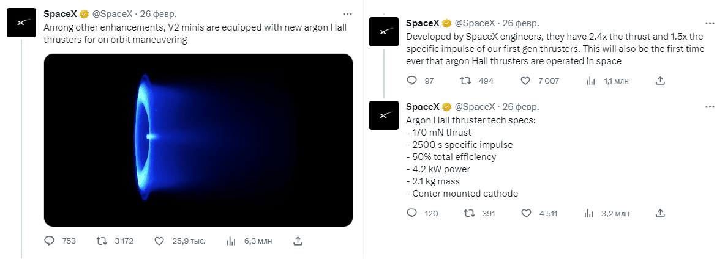The image size is (725, 262).
Task: Reply to the V2 minis argon thruster tweet
Action: point(50,241)
